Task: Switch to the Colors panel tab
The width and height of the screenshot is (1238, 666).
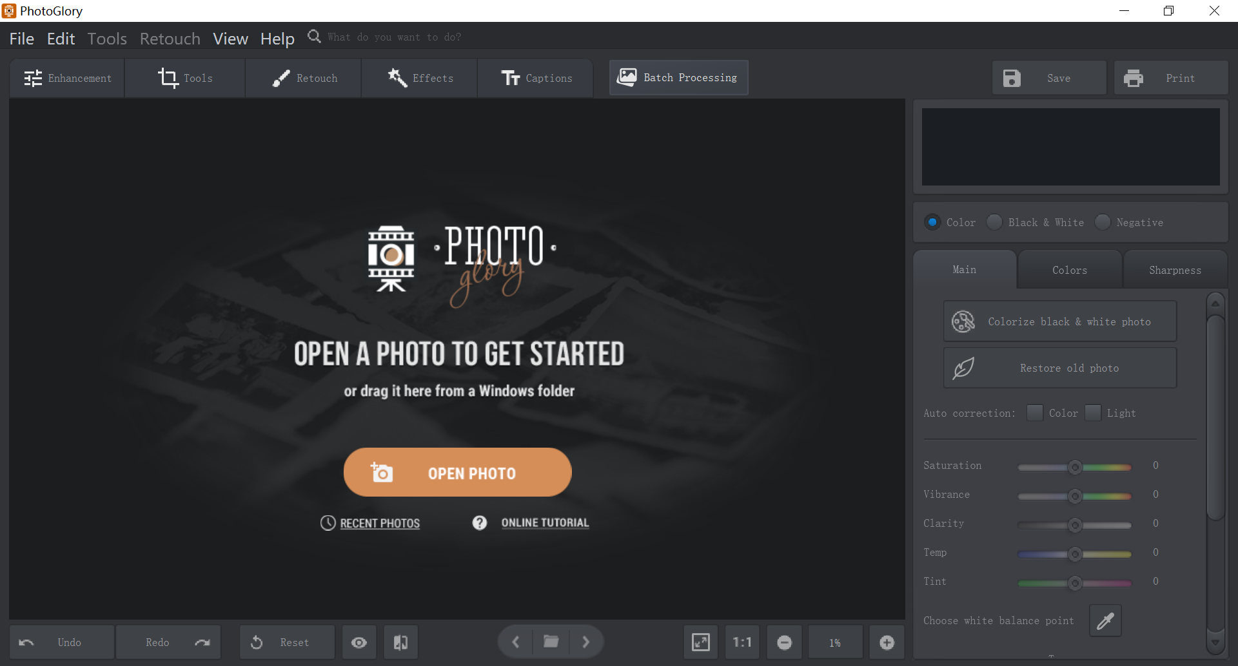Action: click(x=1070, y=270)
